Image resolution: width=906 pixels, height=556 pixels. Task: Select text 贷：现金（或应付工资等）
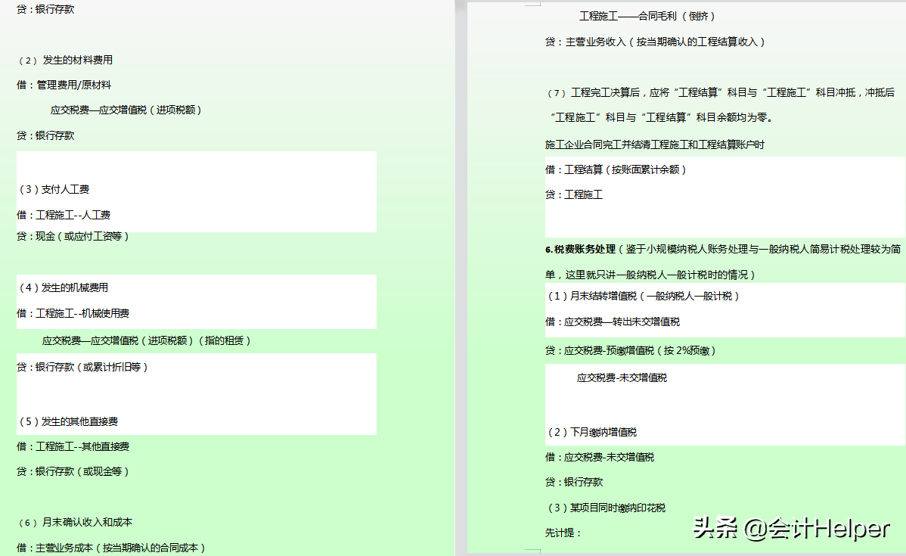(x=74, y=236)
